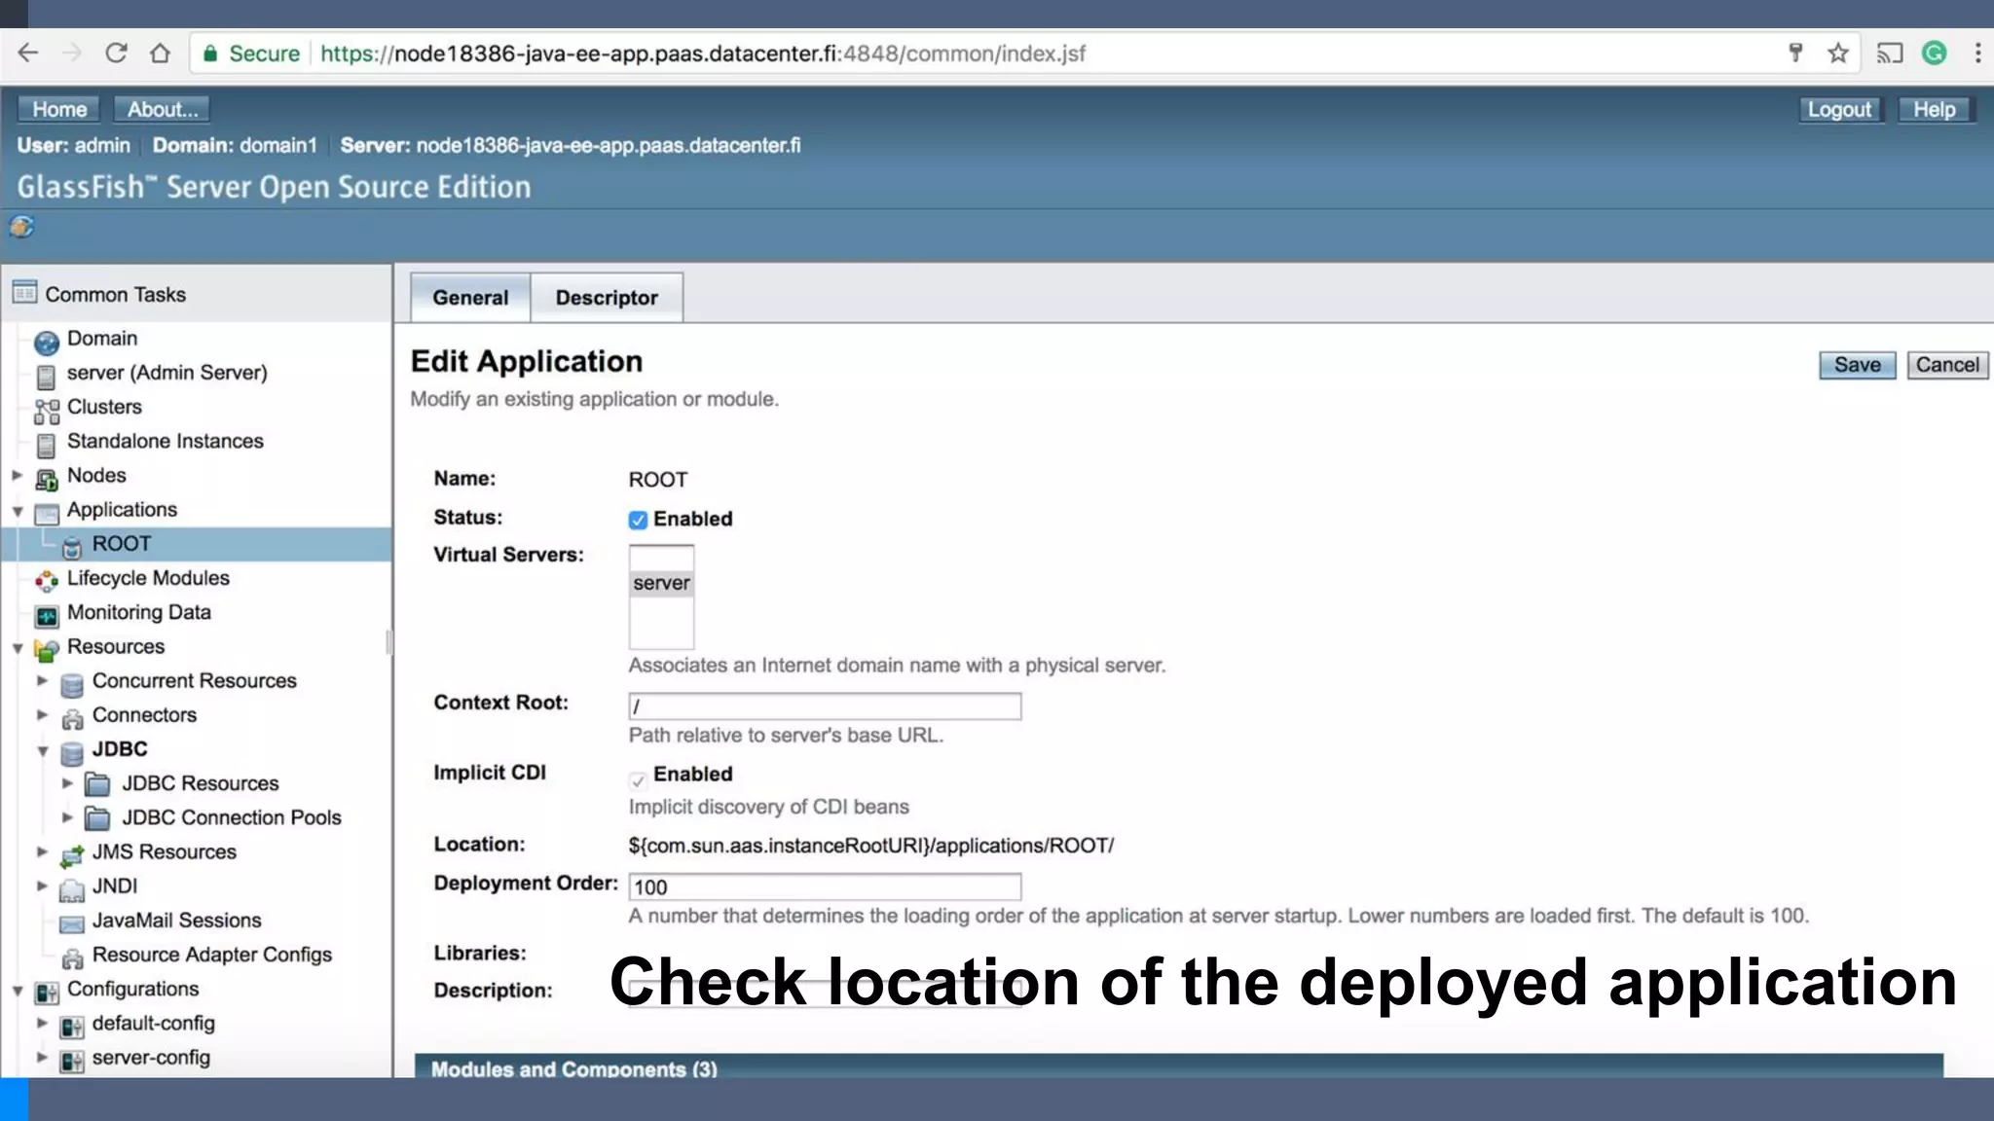Viewport: 1994px width, 1121px height.
Task: Collapse the JDBC tree node
Action: click(42, 751)
